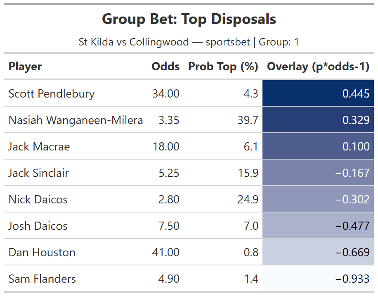Image resolution: width=378 pixels, height=296 pixels.
Task: Click the Overlay (p*odds-1) column header
Action: (x=318, y=67)
